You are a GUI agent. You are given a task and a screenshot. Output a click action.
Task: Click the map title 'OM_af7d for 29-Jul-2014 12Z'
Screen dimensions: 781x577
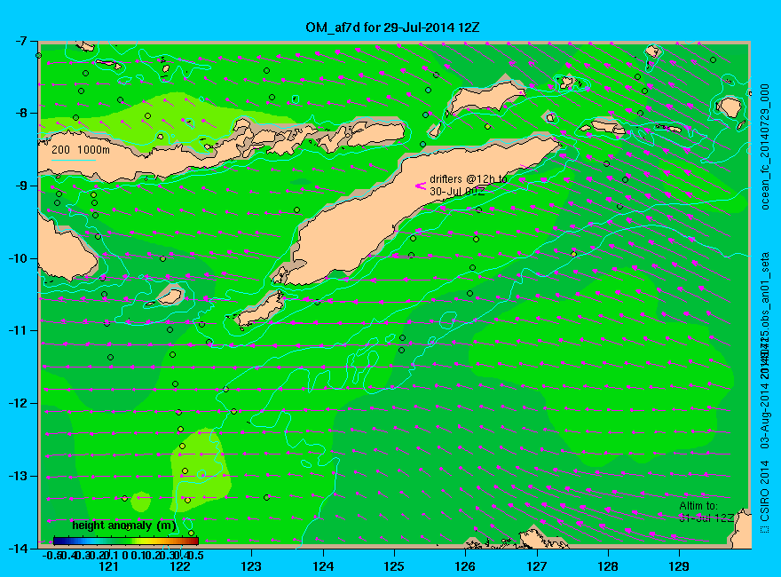(392, 28)
